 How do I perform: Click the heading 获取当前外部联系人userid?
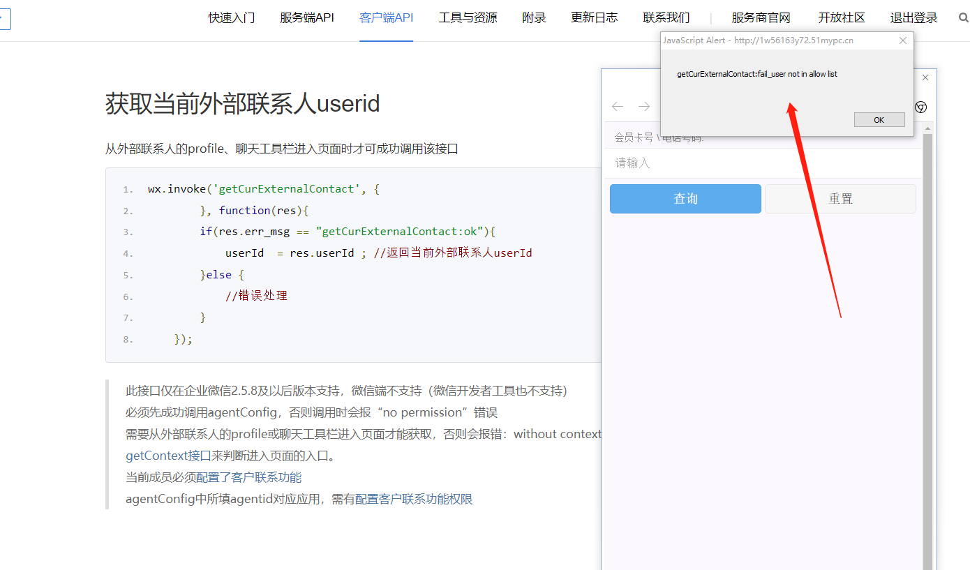(x=243, y=104)
